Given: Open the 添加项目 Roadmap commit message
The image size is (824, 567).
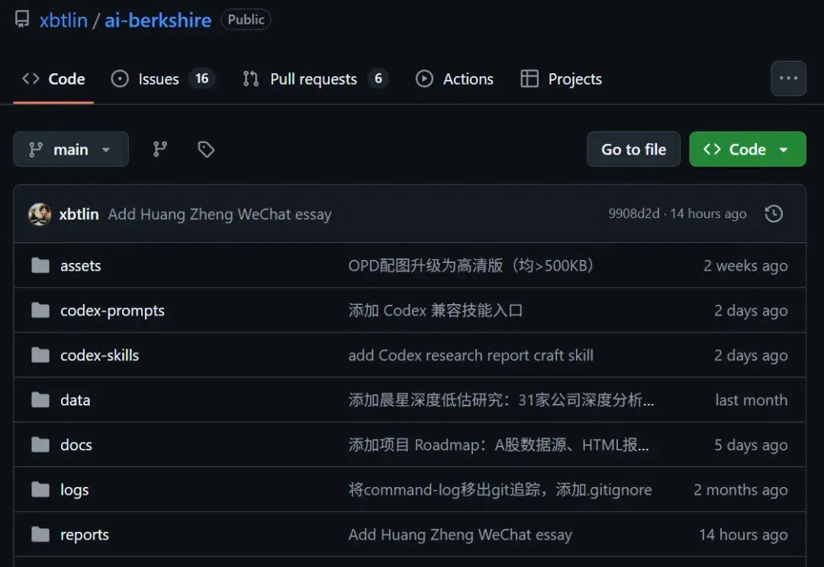Looking at the screenshot, I should [x=498, y=445].
